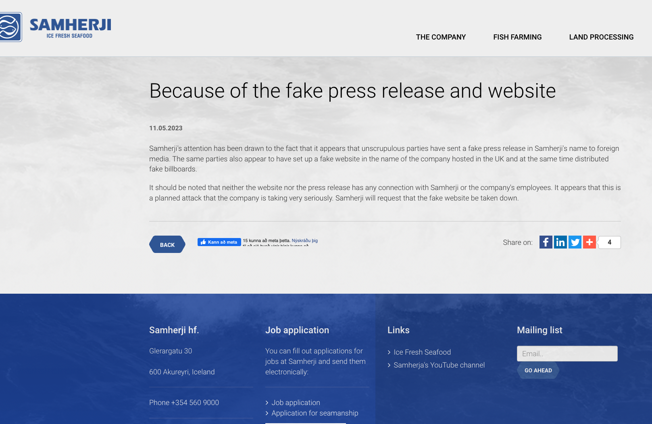Click the Samherji hf. footer heading
The width and height of the screenshot is (652, 424).
[x=174, y=330]
